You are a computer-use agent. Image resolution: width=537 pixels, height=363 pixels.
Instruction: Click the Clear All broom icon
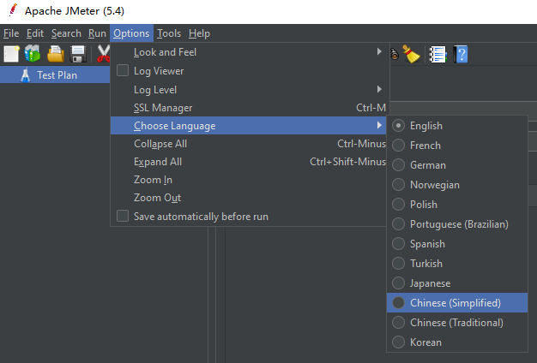pyautogui.click(x=412, y=54)
